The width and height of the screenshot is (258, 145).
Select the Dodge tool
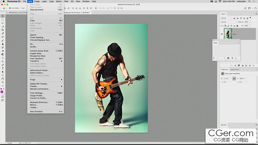click(3, 61)
